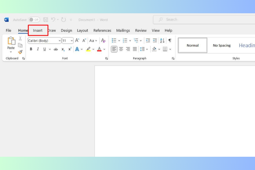Clear all formatting with the eraser icon

(103, 40)
